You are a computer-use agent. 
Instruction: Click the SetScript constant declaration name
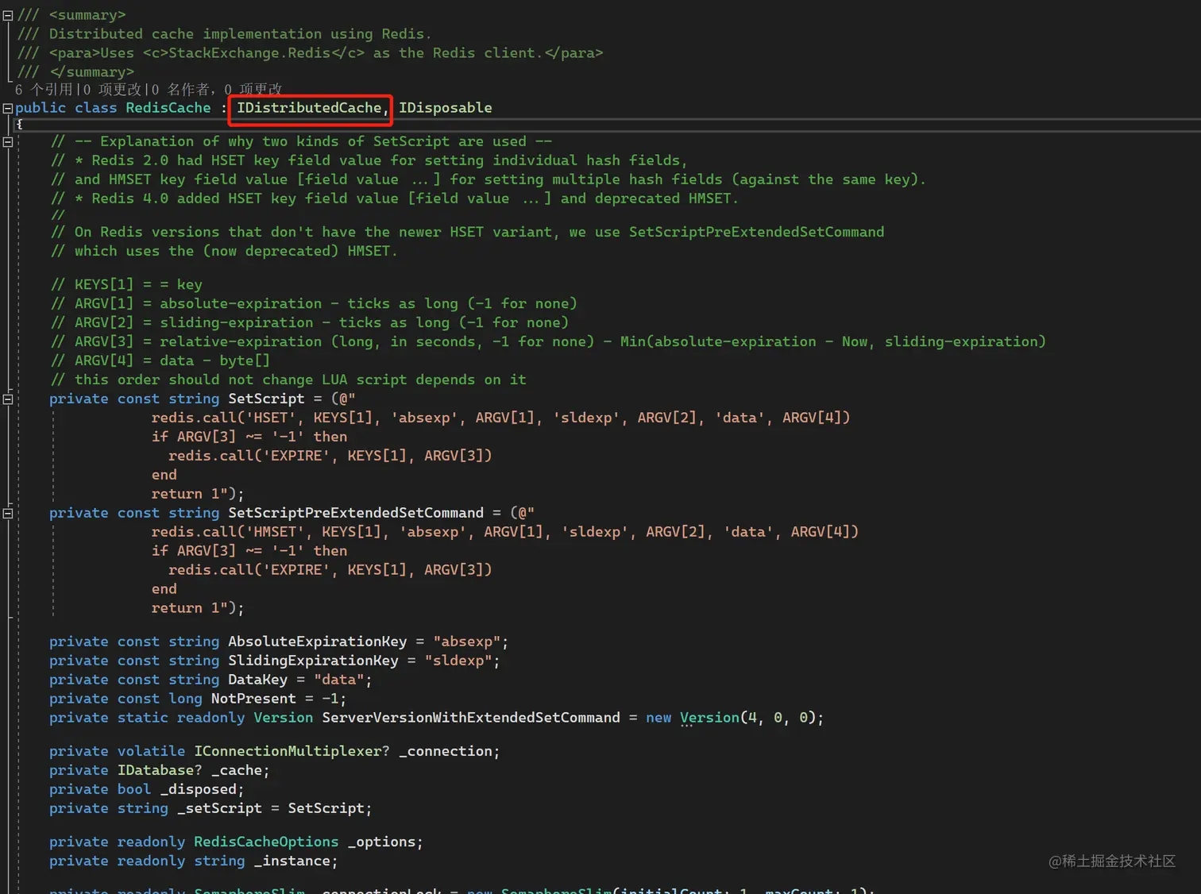pyautogui.click(x=266, y=399)
